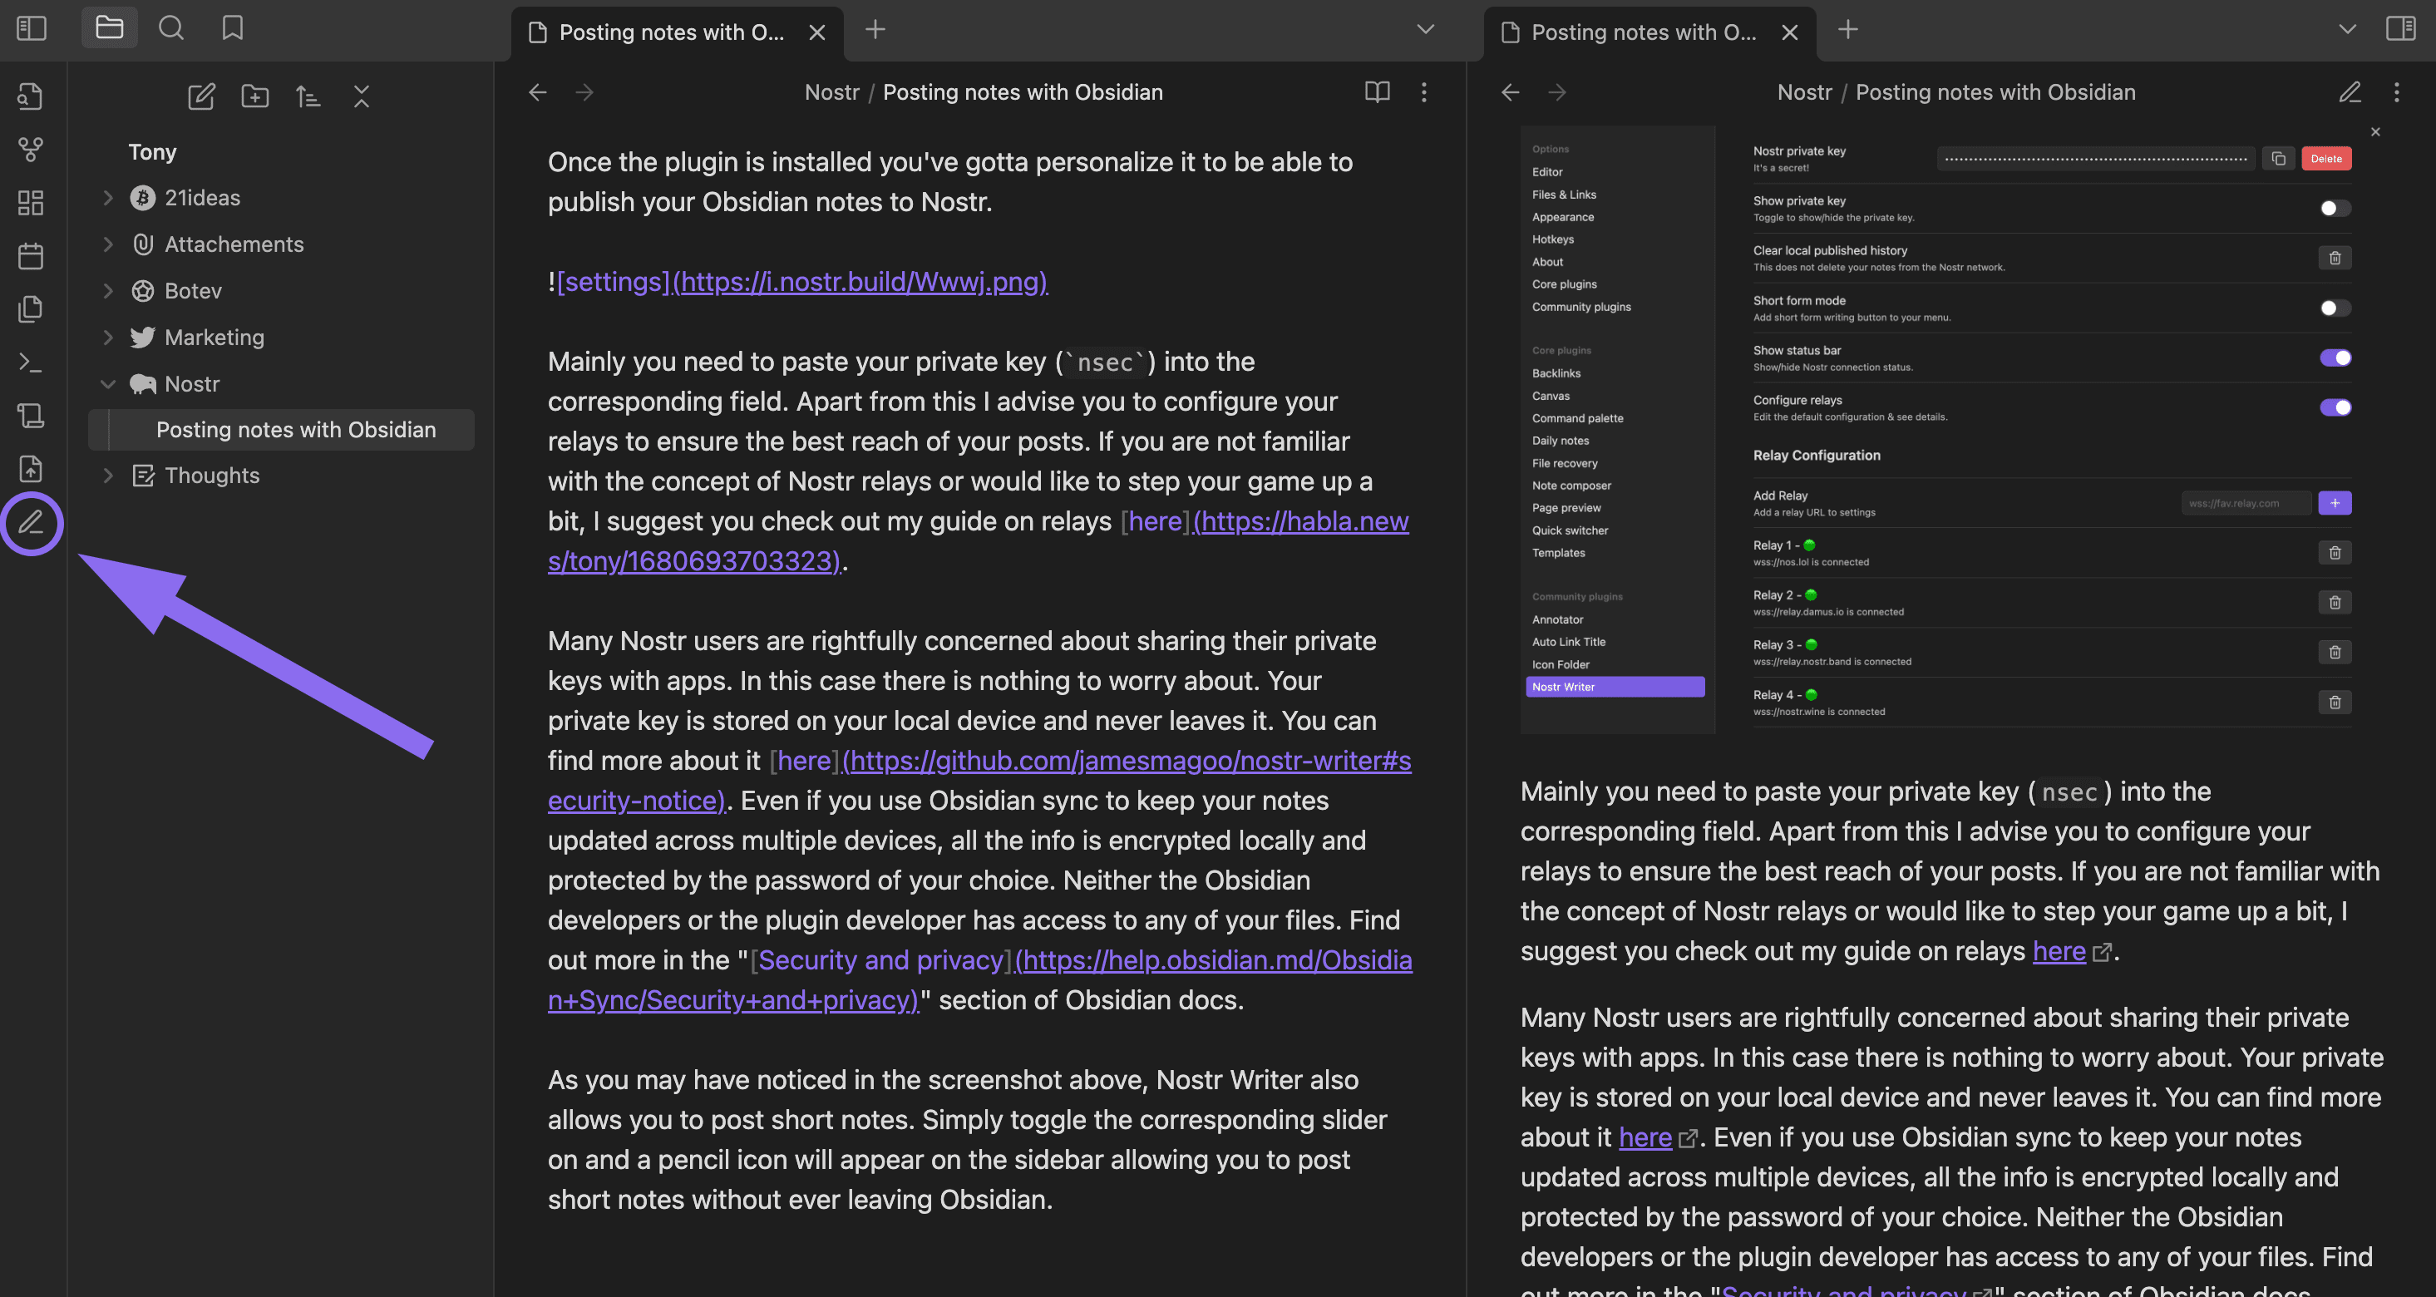This screenshot has height=1297, width=2436.
Task: Expand the 21ideas folder
Action: pos(108,198)
